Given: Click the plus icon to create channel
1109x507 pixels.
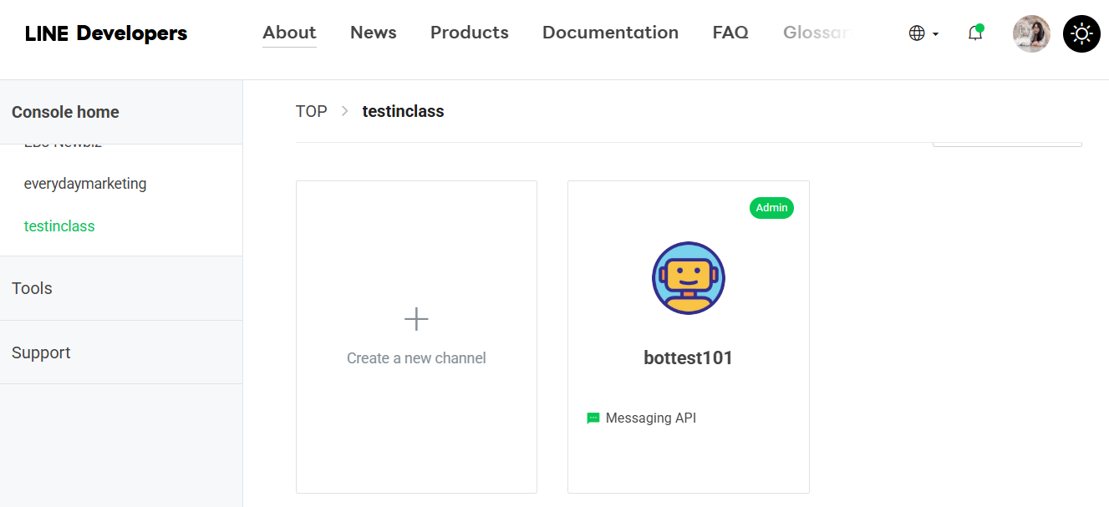Looking at the screenshot, I should (416, 319).
